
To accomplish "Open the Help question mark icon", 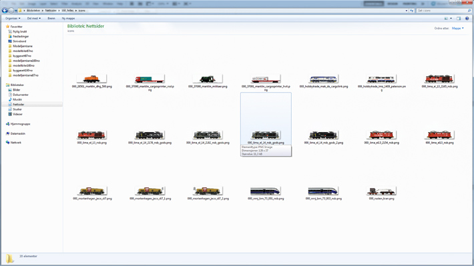I will pyautogui.click(x=467, y=19).
